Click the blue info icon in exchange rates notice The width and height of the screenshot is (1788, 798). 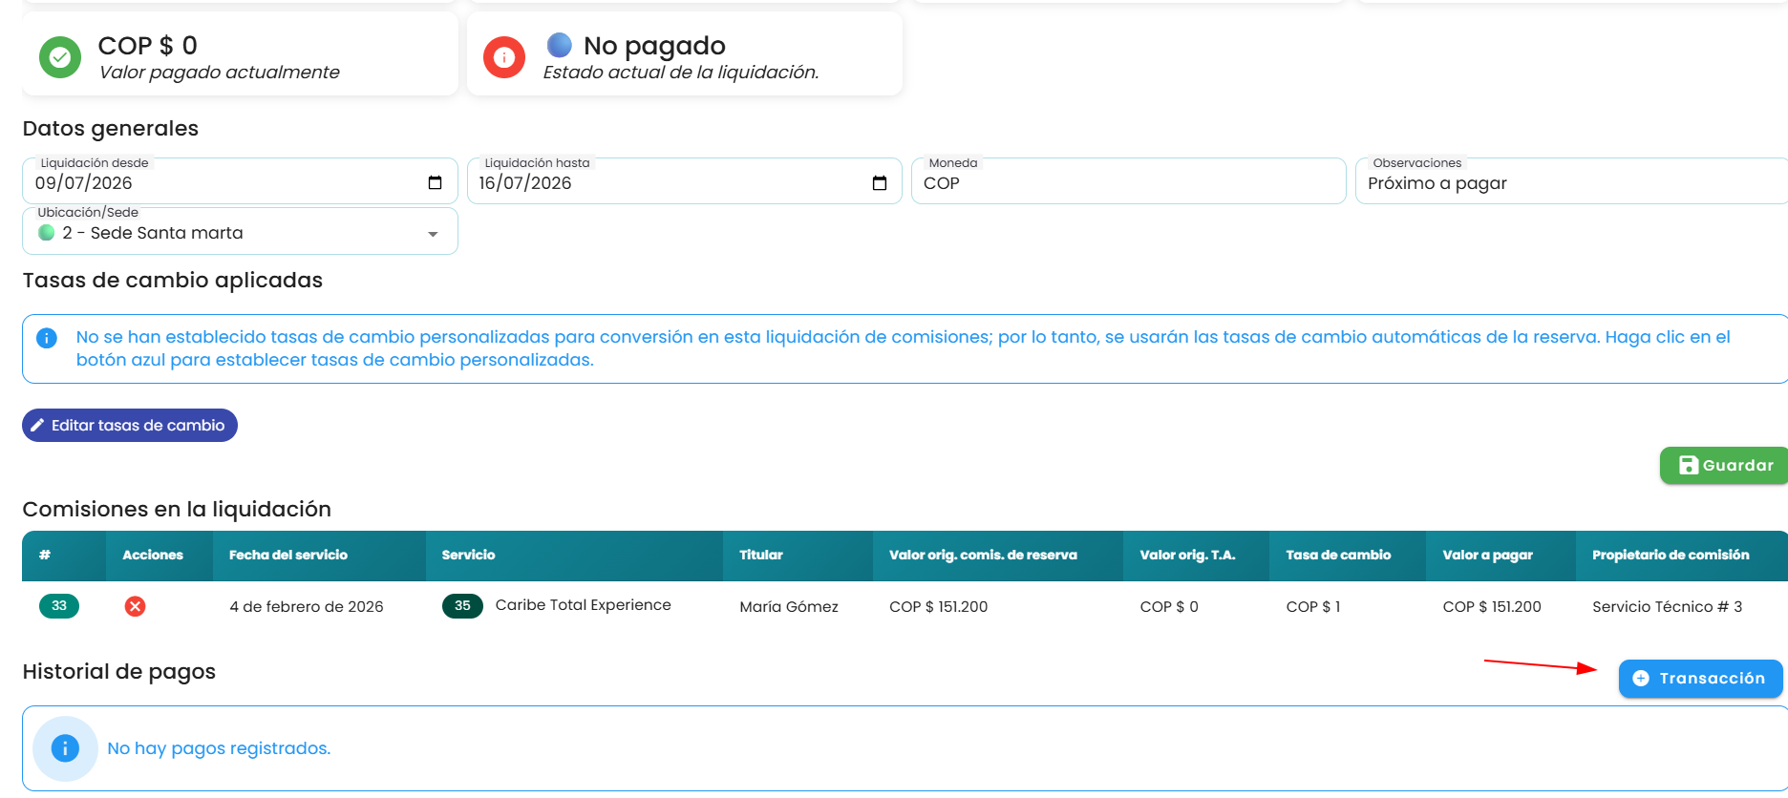click(46, 338)
